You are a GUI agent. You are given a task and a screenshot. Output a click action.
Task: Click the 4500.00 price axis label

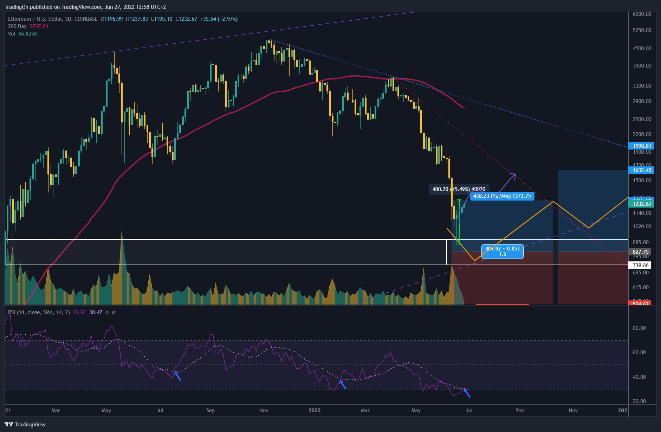[x=642, y=49]
